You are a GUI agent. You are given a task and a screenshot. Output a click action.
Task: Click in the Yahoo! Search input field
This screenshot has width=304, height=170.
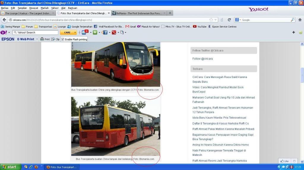(36, 32)
